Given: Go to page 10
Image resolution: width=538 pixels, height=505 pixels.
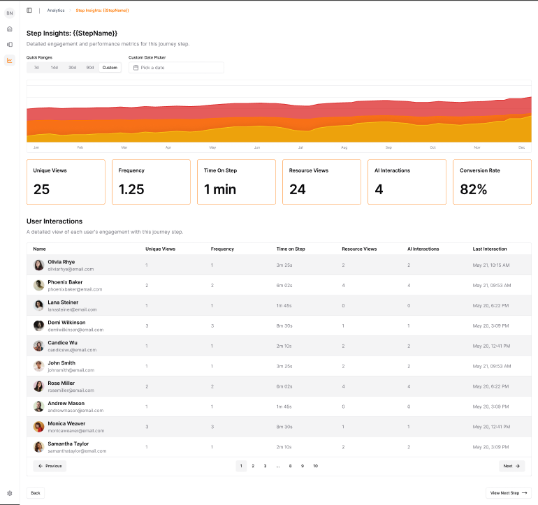Looking at the screenshot, I should coord(316,466).
